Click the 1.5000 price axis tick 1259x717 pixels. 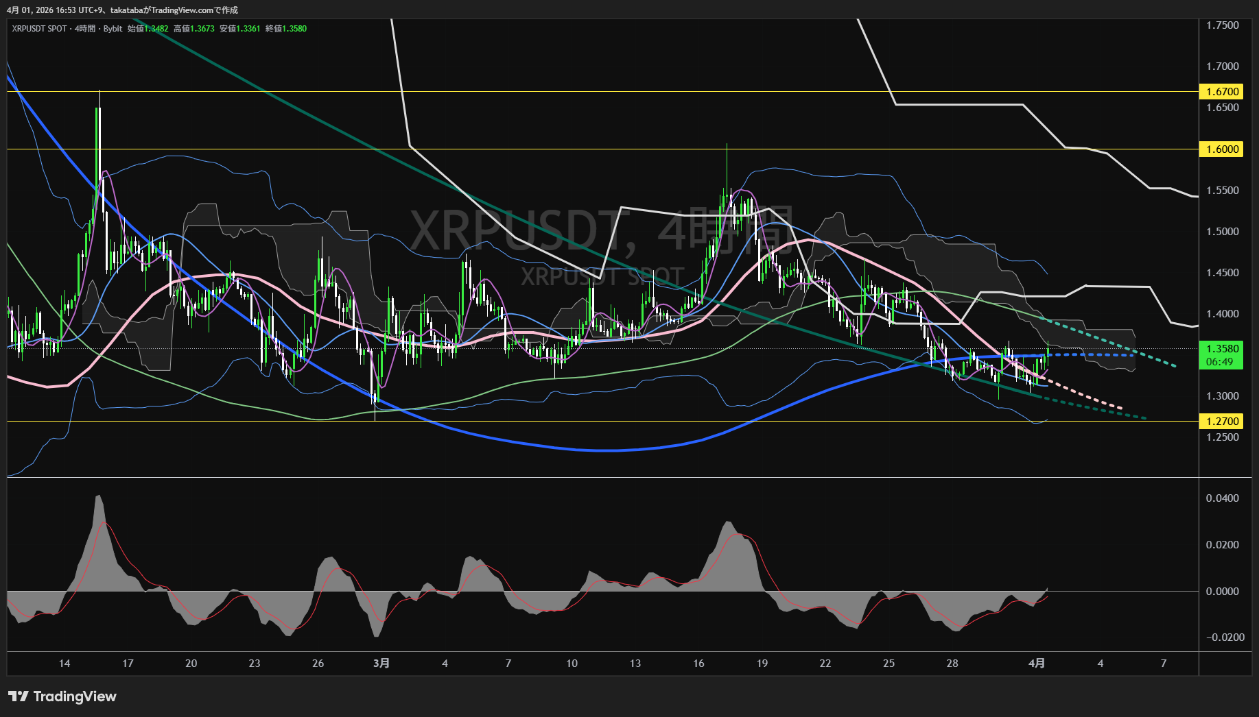[x=1223, y=232]
